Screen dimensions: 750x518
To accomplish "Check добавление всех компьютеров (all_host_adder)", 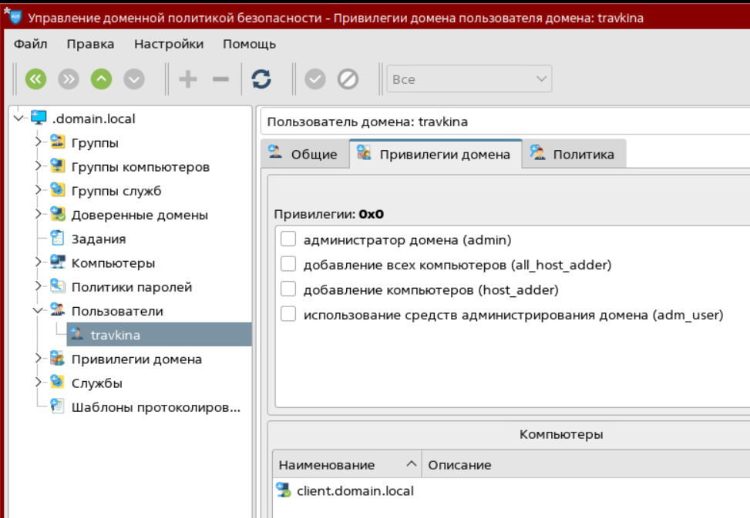I will [x=288, y=263].
